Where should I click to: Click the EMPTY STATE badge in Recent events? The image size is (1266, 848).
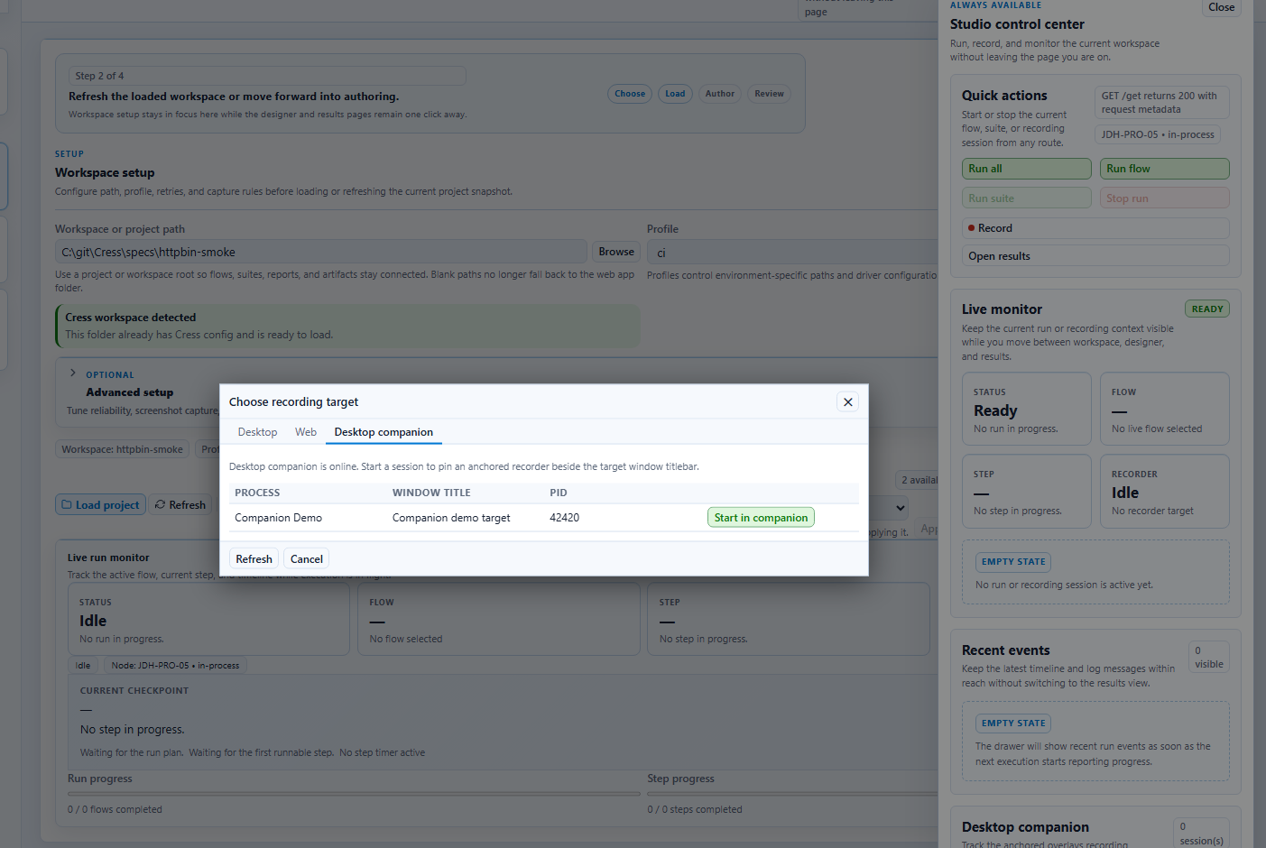click(x=1013, y=724)
